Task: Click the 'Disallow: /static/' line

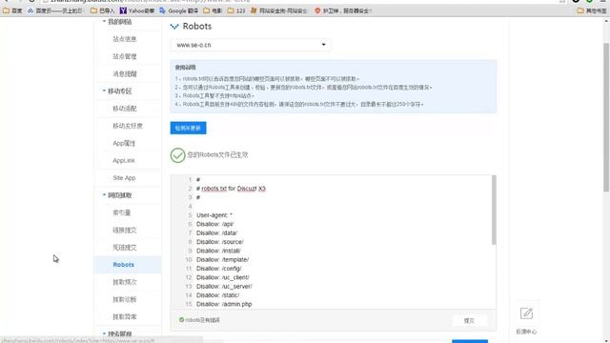Action: 218,295
